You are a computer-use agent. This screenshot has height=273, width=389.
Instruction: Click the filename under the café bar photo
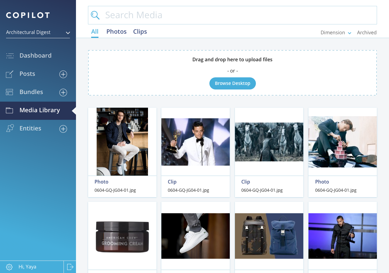115,190
